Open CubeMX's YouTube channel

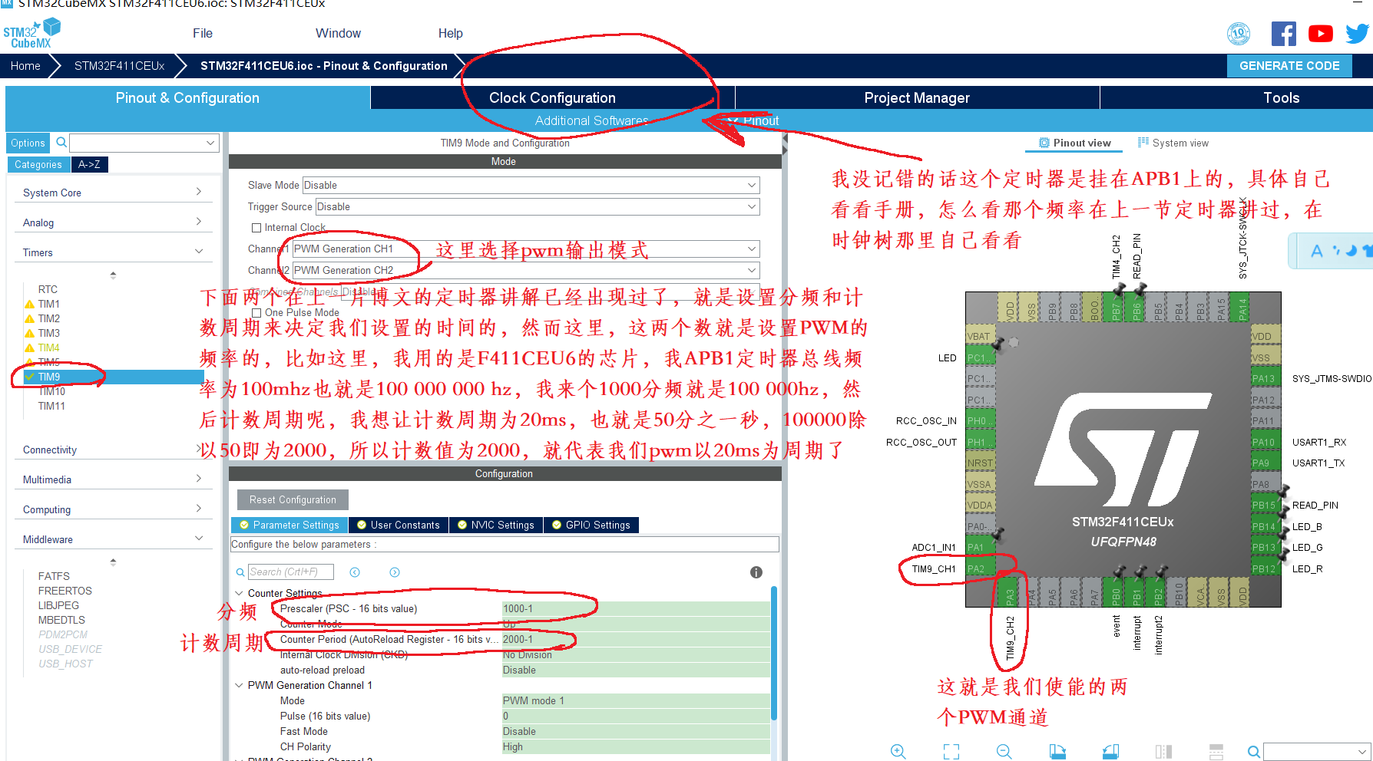pyautogui.click(x=1320, y=33)
